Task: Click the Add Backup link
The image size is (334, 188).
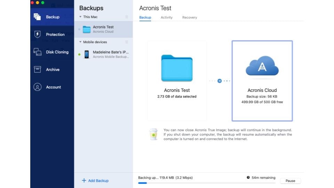Action: coord(98,181)
